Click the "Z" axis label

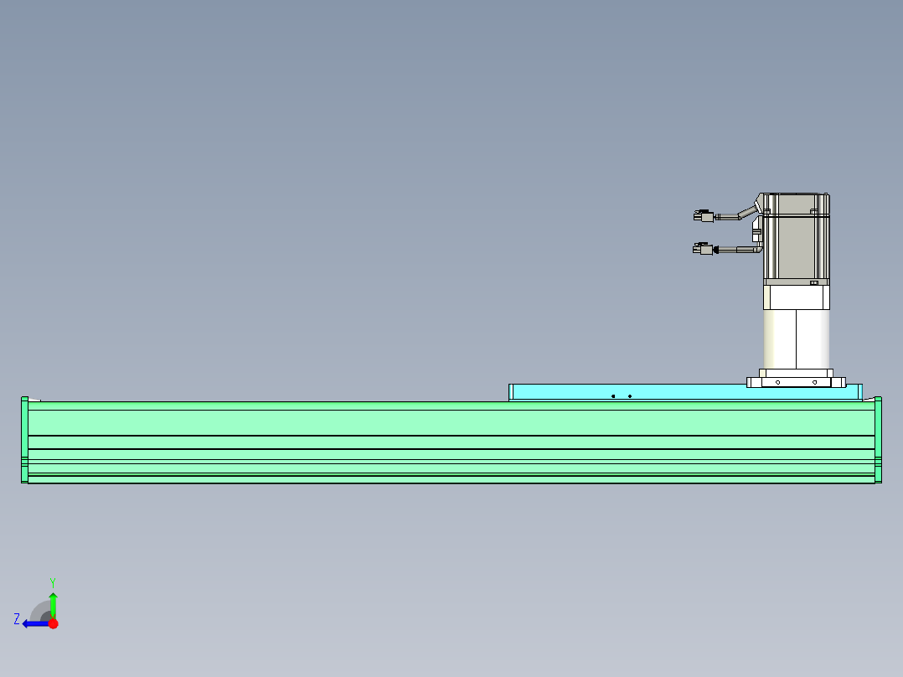(x=17, y=619)
